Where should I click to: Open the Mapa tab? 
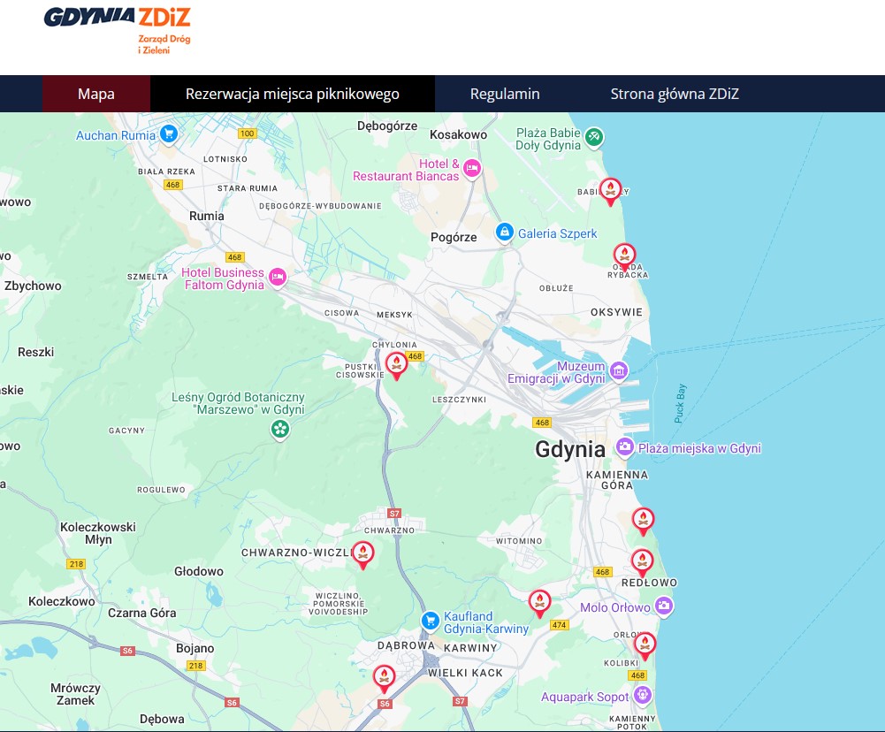pos(95,94)
